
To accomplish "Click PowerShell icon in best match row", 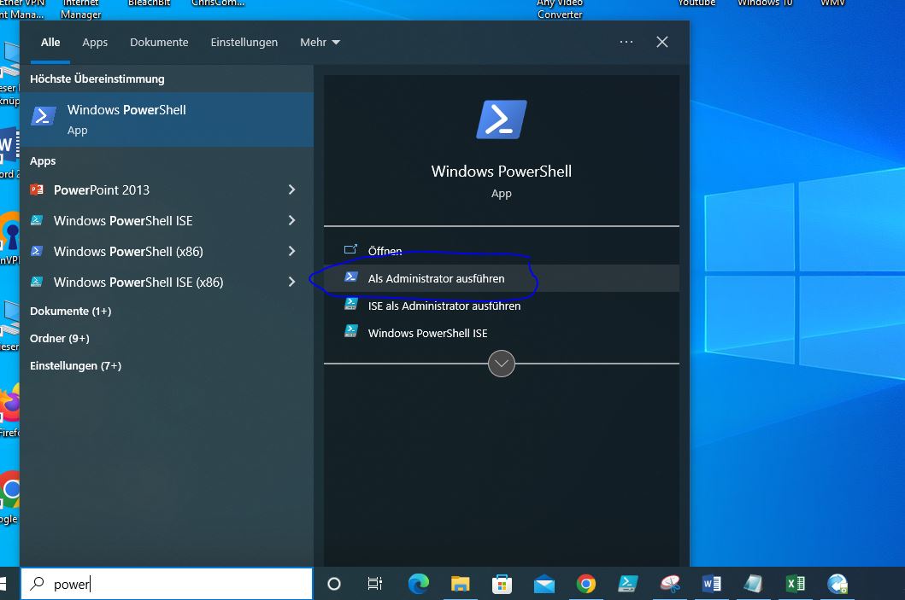I will pos(44,116).
